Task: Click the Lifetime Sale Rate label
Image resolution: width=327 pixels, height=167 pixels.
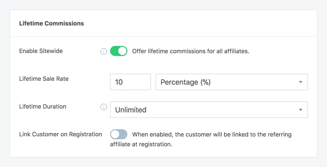Action: pos(44,79)
